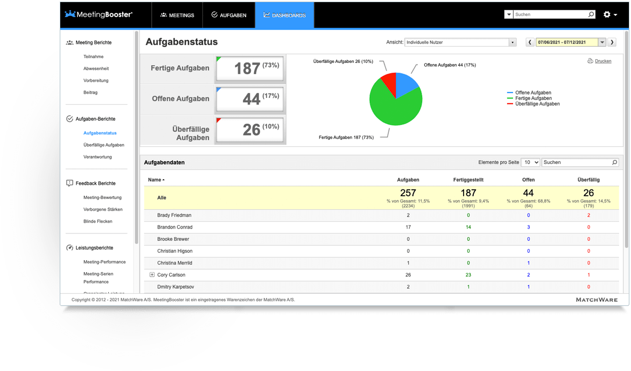Open the Elemente pro Seite dropdown
Image resolution: width=631 pixels, height=371 pixels.
[x=530, y=162]
